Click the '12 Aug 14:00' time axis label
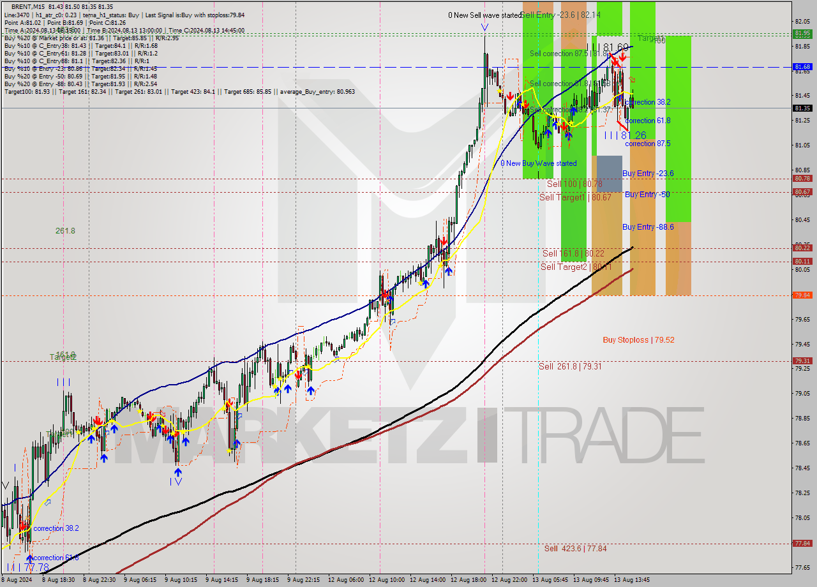817x587 pixels. [x=428, y=580]
